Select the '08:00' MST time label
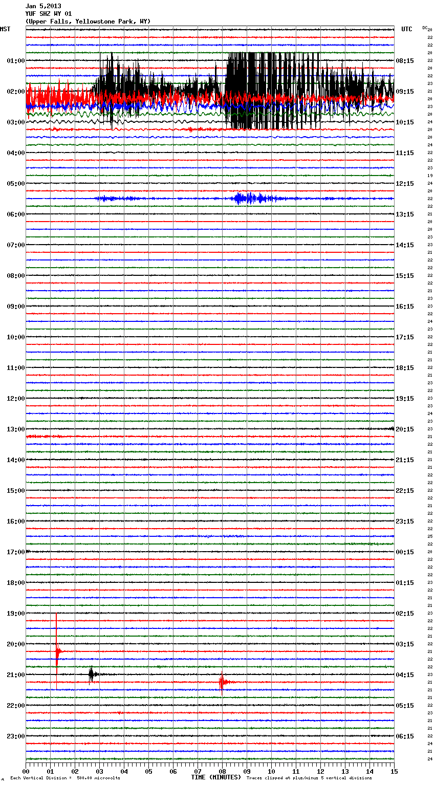The image size is (435, 785). pos(16,276)
